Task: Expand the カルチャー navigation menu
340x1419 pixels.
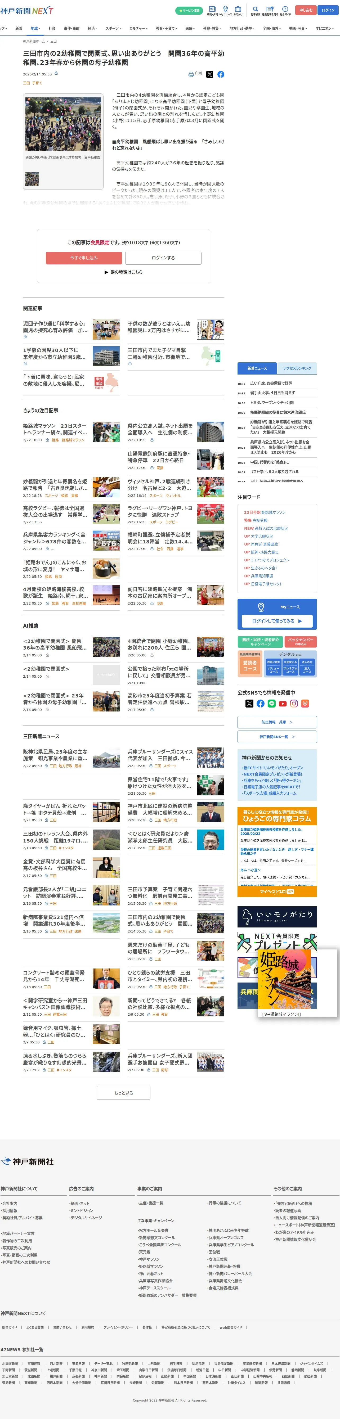Action: 139,28
